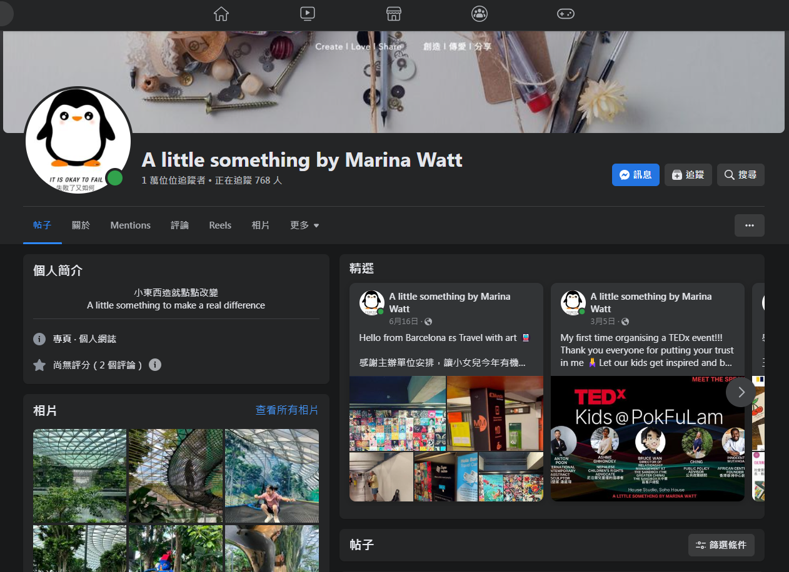Image resolution: width=789 pixels, height=572 pixels.
Task: Open the Groups icon in top bar
Action: [x=480, y=14]
